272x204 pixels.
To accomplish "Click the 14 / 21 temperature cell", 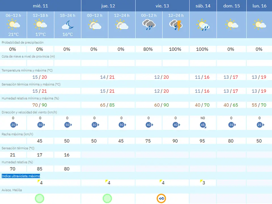I will [107, 77].
